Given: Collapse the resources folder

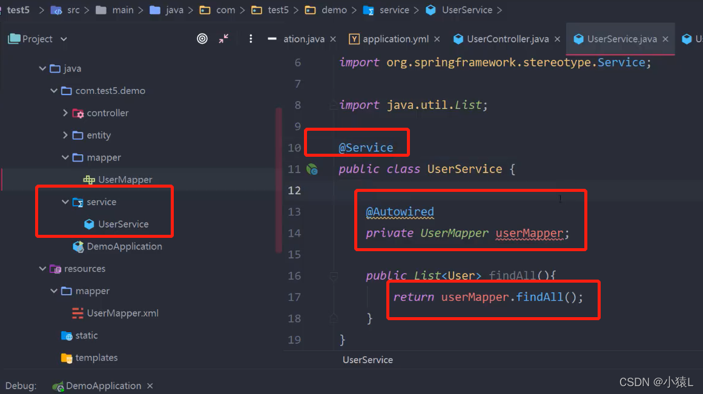Looking at the screenshot, I should (x=42, y=269).
